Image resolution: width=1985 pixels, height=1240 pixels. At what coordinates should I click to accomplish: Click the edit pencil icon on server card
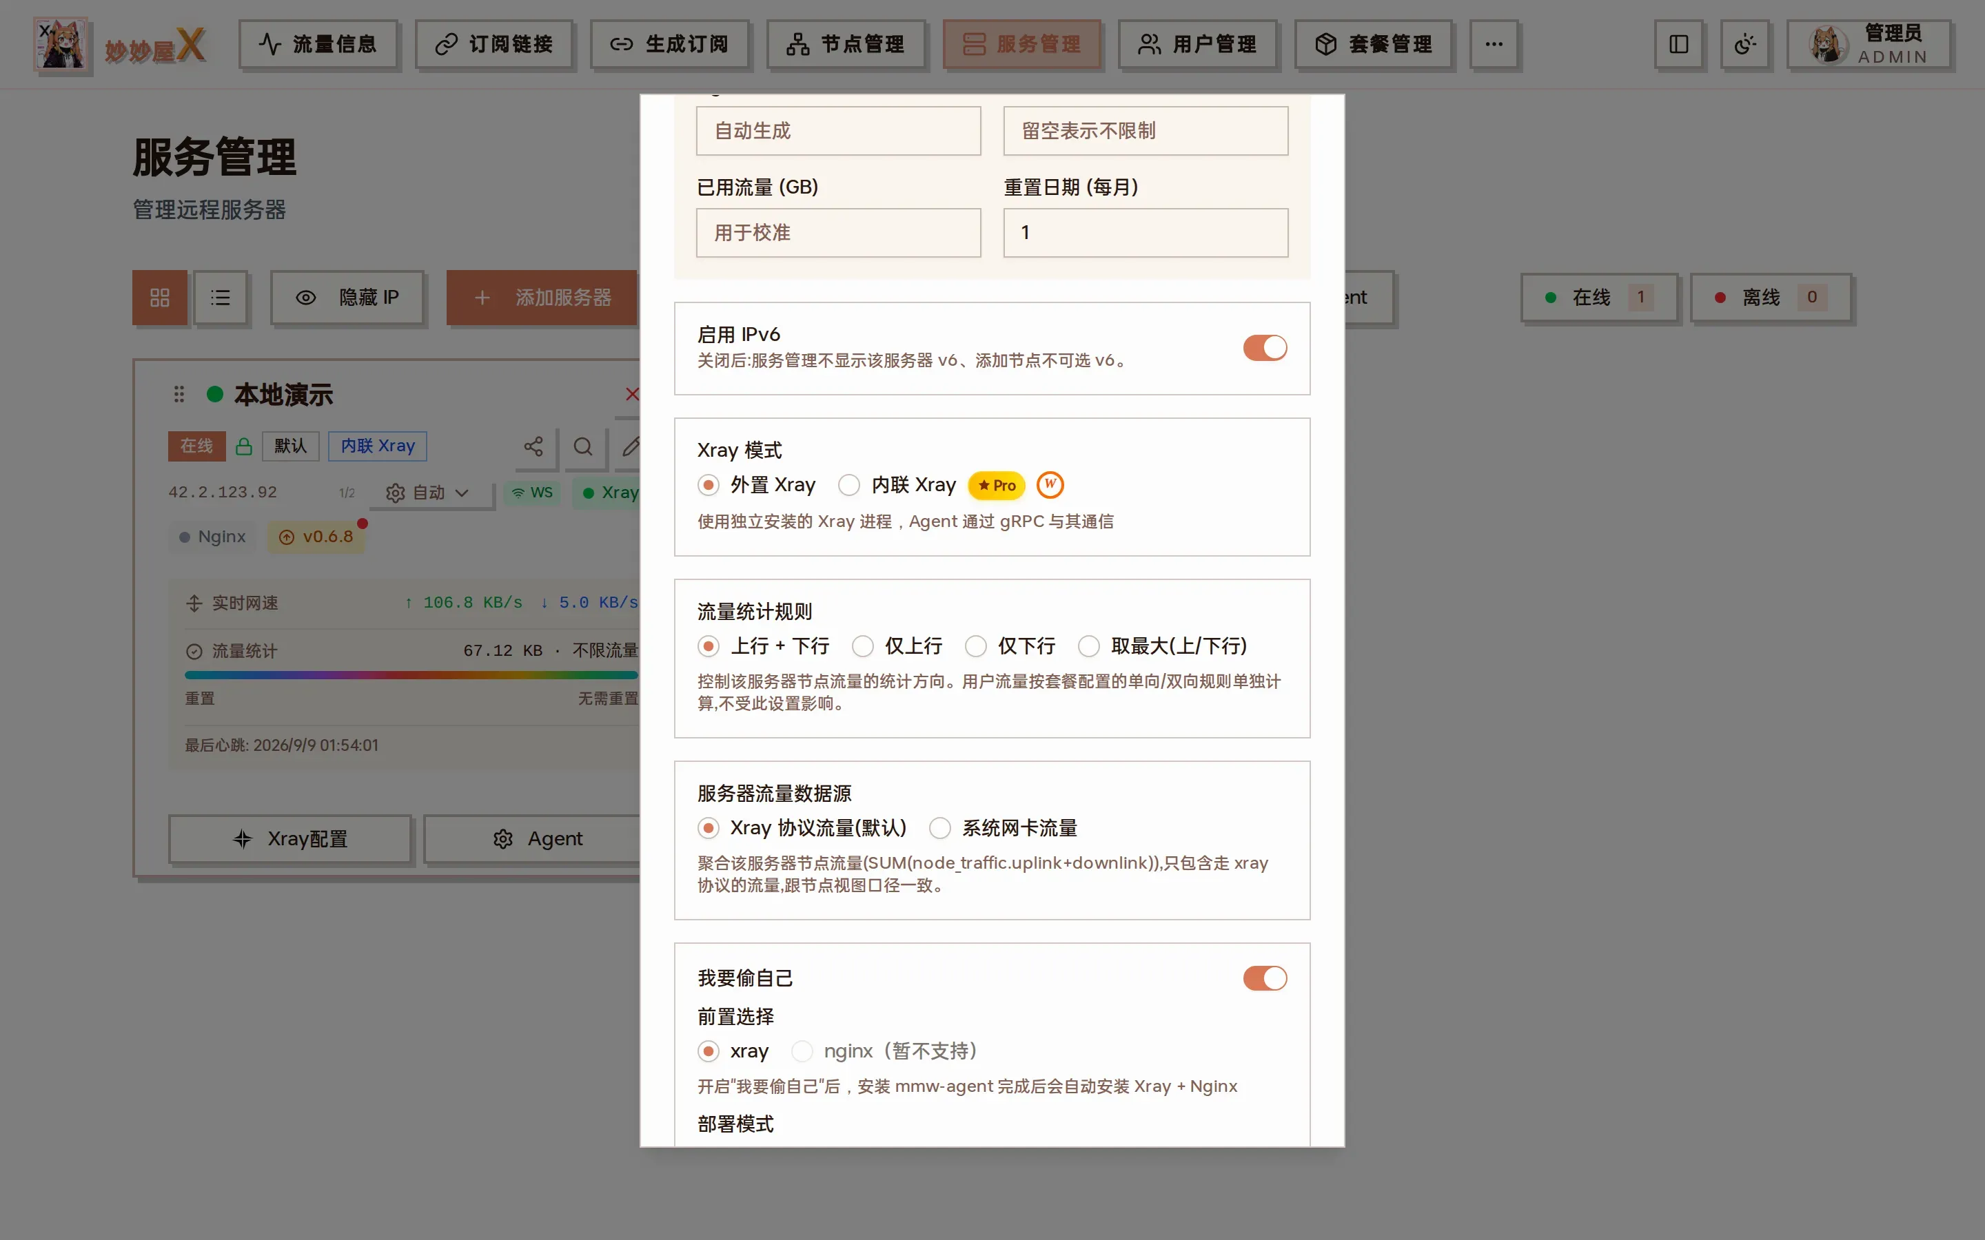tap(630, 446)
